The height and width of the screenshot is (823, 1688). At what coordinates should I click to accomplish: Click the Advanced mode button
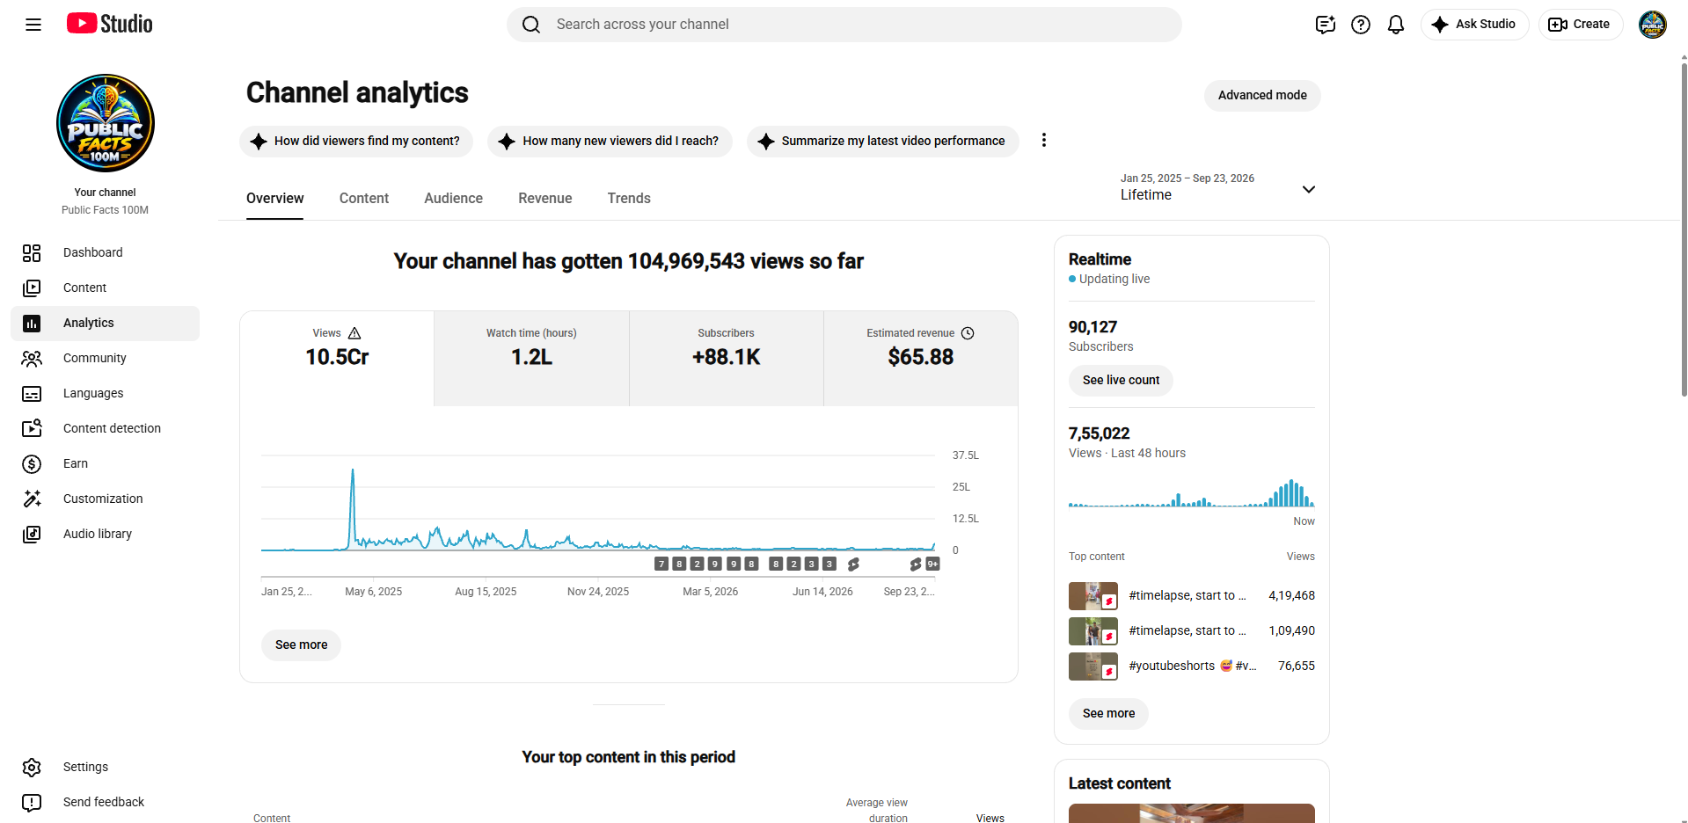pyautogui.click(x=1262, y=95)
